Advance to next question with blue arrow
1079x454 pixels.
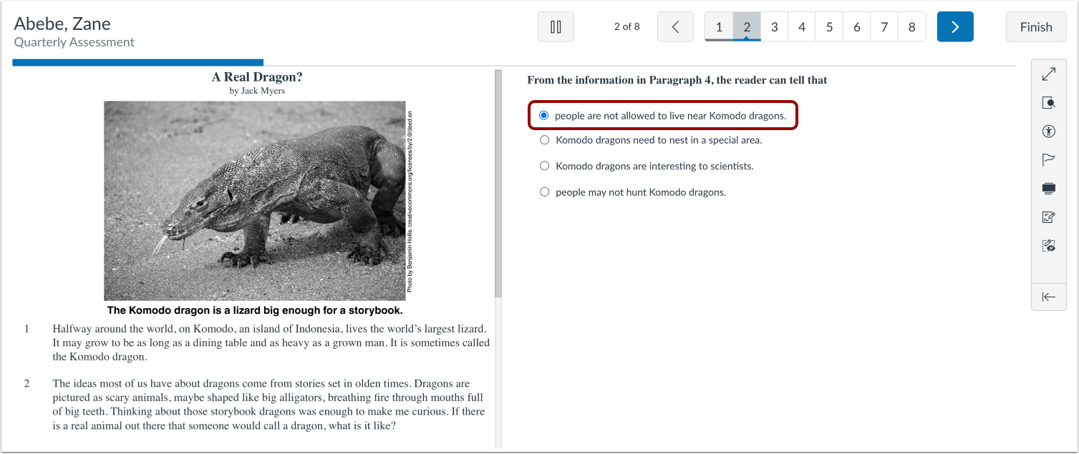pyautogui.click(x=955, y=27)
